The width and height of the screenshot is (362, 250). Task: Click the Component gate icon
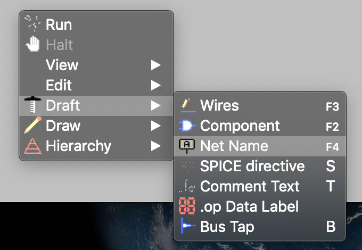pos(187,126)
